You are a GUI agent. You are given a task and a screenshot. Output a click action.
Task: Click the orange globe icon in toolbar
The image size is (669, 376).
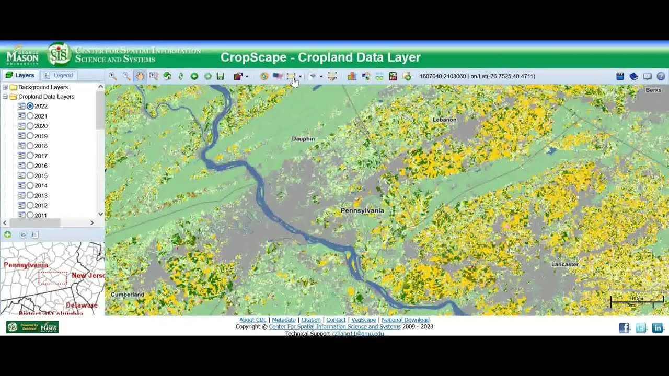[264, 76]
